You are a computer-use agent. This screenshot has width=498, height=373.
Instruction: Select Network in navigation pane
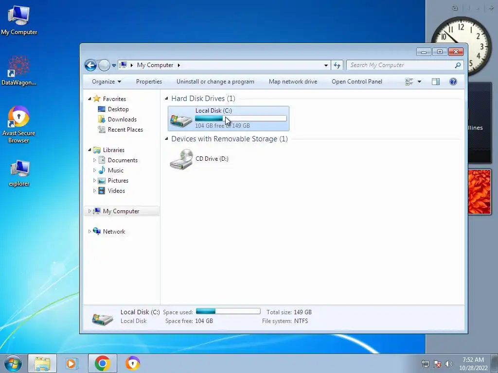pyautogui.click(x=114, y=232)
